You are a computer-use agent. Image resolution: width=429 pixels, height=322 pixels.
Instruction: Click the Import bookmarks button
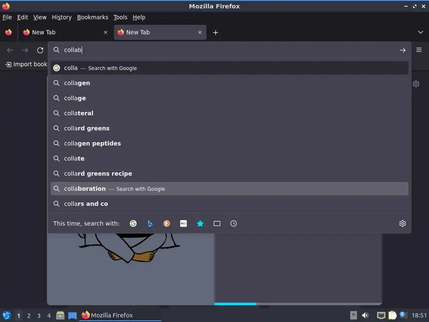coord(26,64)
